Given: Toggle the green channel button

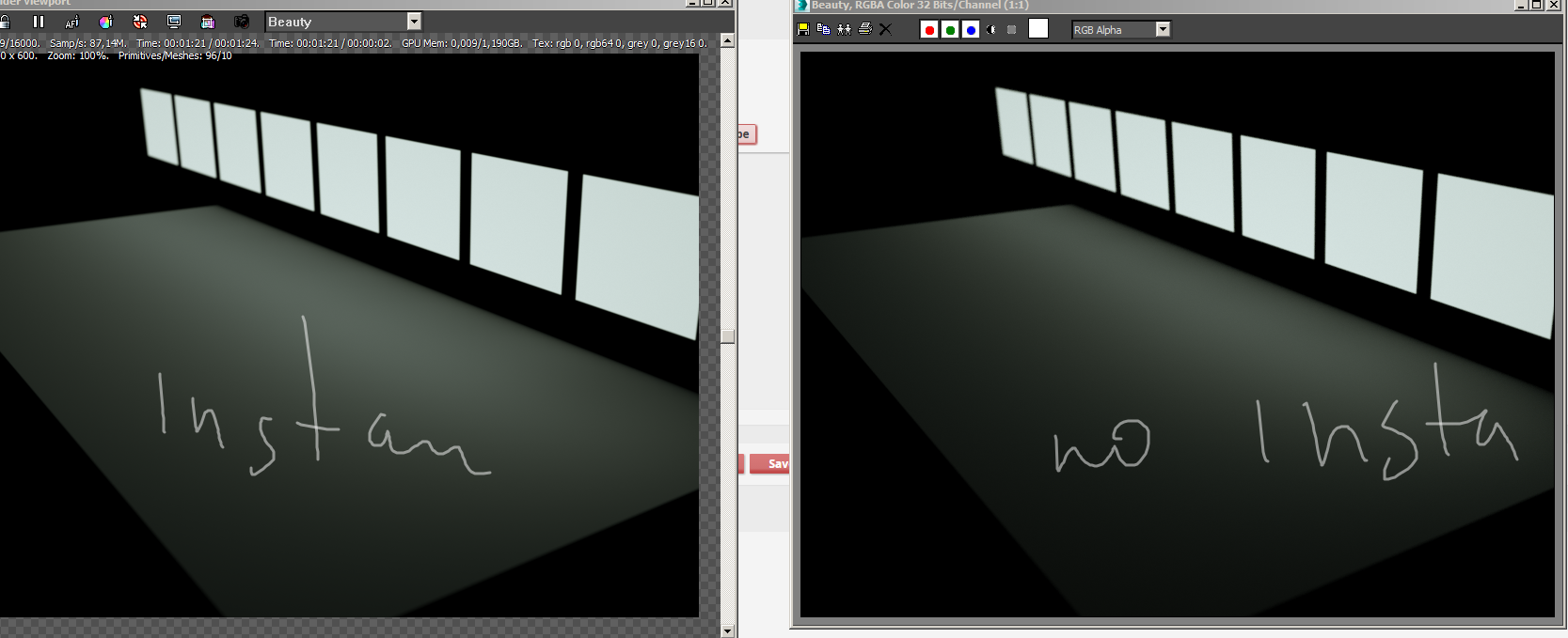Looking at the screenshot, I should tap(950, 30).
